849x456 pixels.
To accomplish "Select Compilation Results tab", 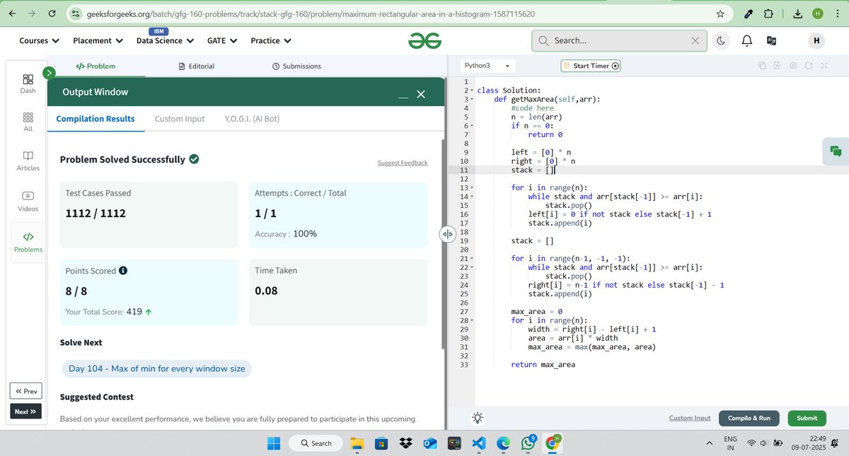I will pyautogui.click(x=96, y=119).
